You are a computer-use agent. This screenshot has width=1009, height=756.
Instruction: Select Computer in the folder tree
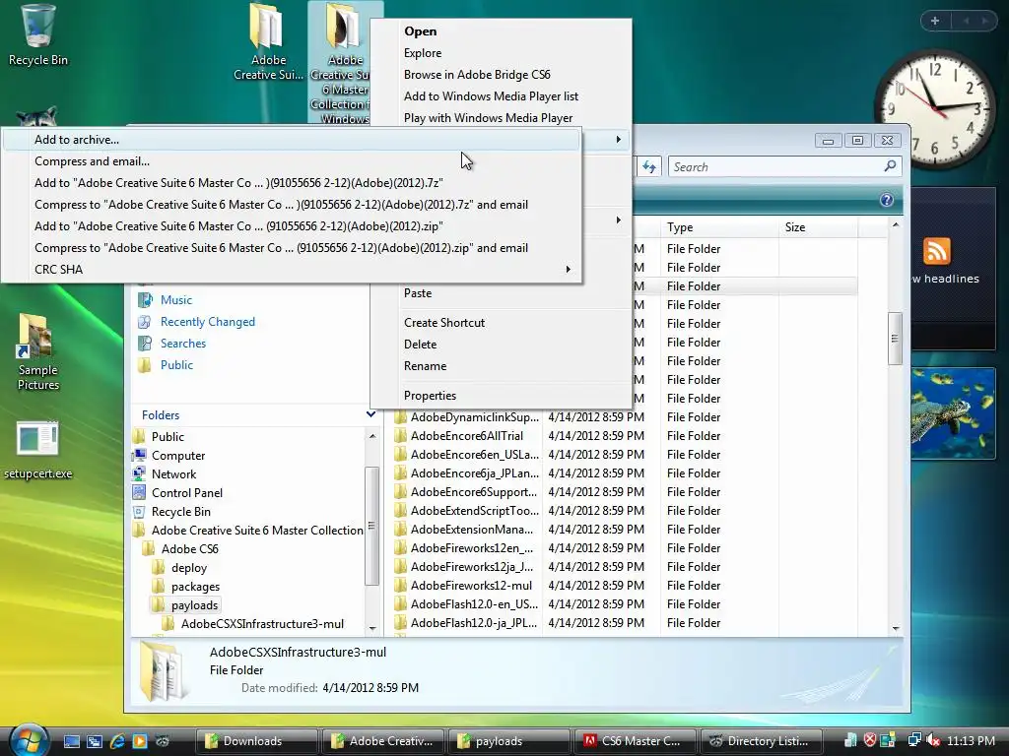click(x=178, y=456)
